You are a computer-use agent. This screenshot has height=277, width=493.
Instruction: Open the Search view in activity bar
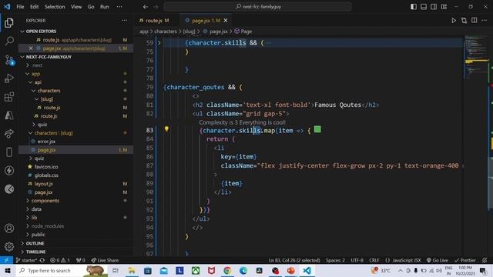[9, 41]
